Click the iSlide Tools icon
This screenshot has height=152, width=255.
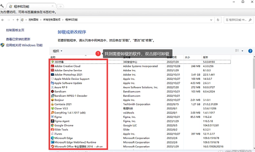(52, 129)
